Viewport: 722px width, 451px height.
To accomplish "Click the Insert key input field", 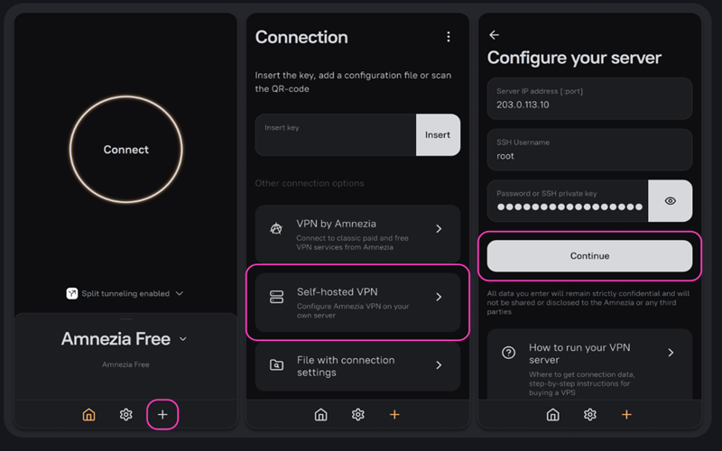I will click(x=336, y=134).
